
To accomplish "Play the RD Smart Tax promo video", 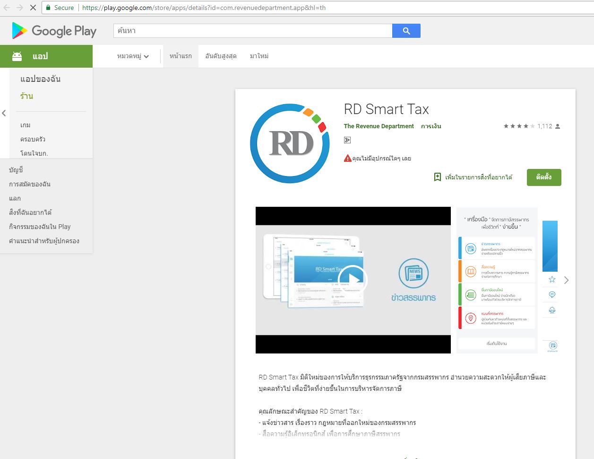I will [353, 280].
